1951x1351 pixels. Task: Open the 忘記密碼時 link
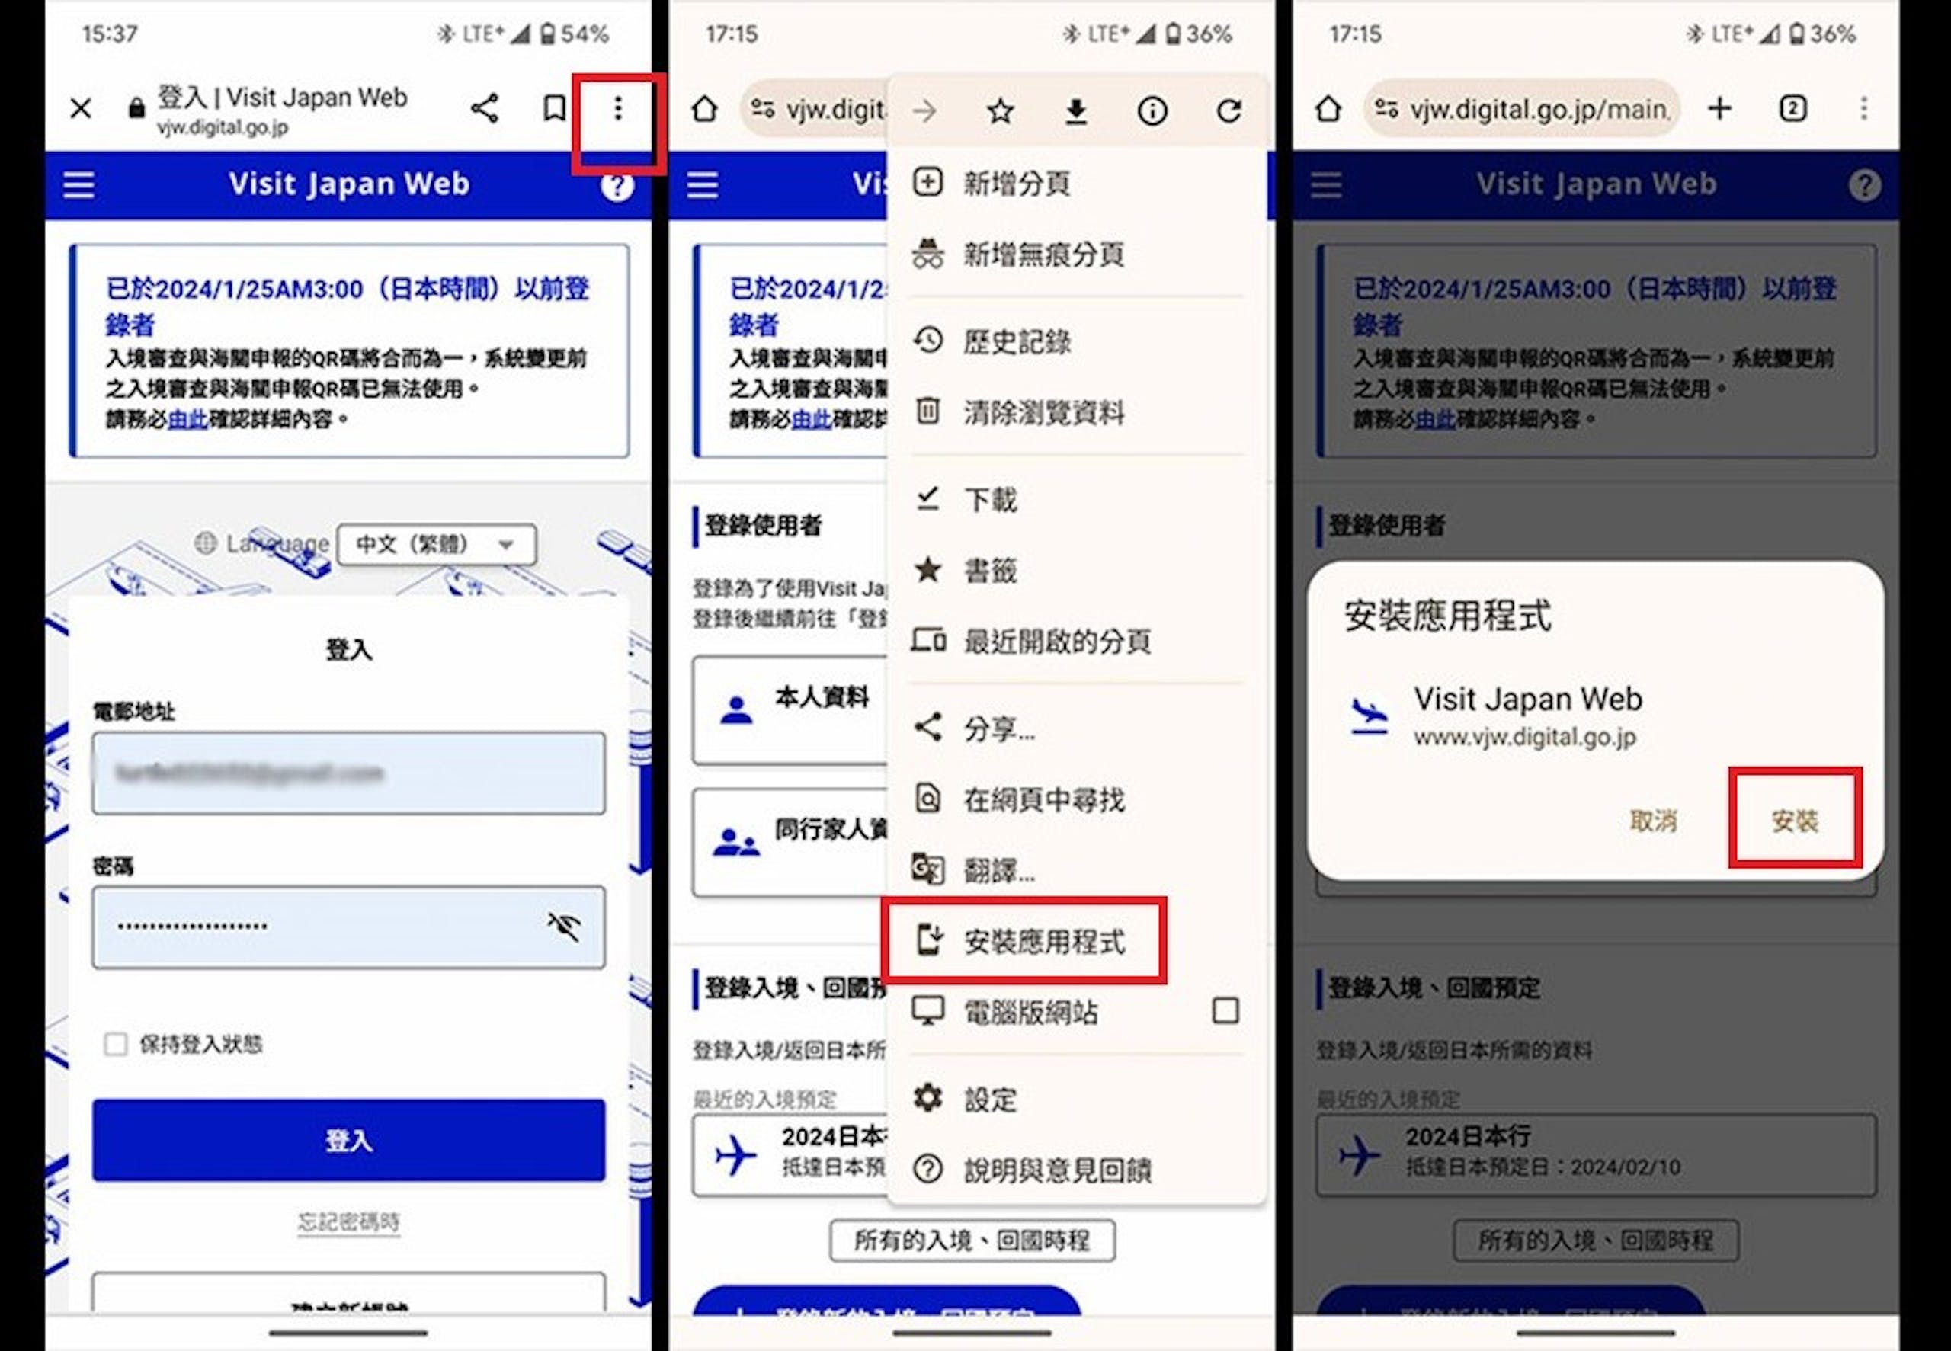[x=349, y=1221]
